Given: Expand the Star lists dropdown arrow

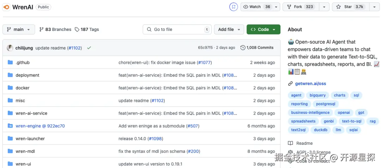Looking at the screenshot, I should tap(374, 7).
